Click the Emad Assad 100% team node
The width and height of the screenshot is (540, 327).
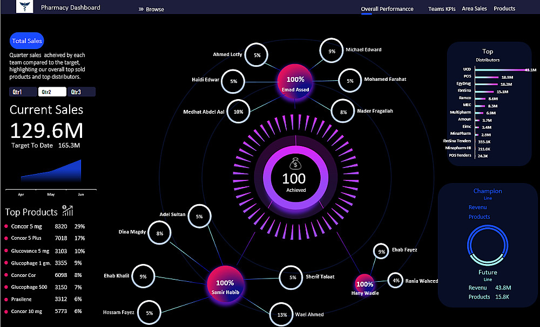coord(295,82)
